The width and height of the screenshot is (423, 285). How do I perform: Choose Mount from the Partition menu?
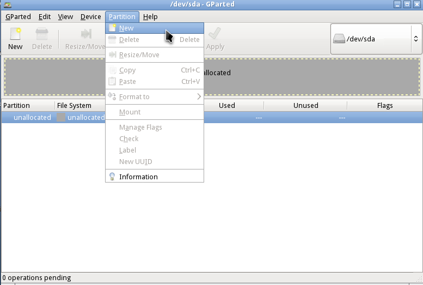click(155, 112)
